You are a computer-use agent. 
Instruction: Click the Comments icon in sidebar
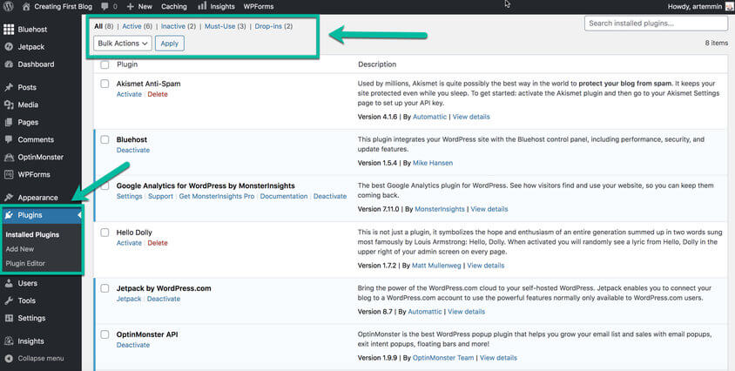(9, 139)
